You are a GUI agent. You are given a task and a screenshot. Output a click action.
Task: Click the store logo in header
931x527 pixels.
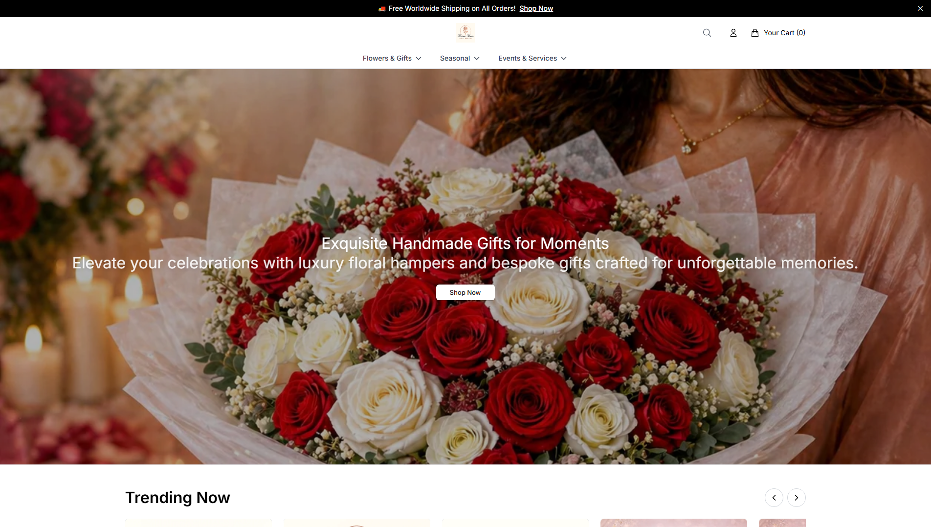pyautogui.click(x=465, y=33)
